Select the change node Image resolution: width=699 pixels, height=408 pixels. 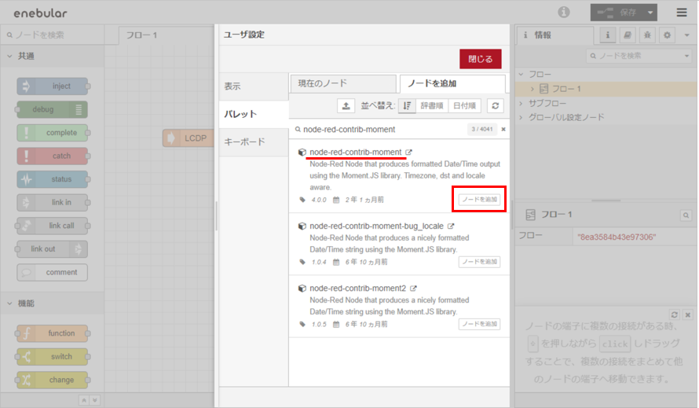pos(53,380)
